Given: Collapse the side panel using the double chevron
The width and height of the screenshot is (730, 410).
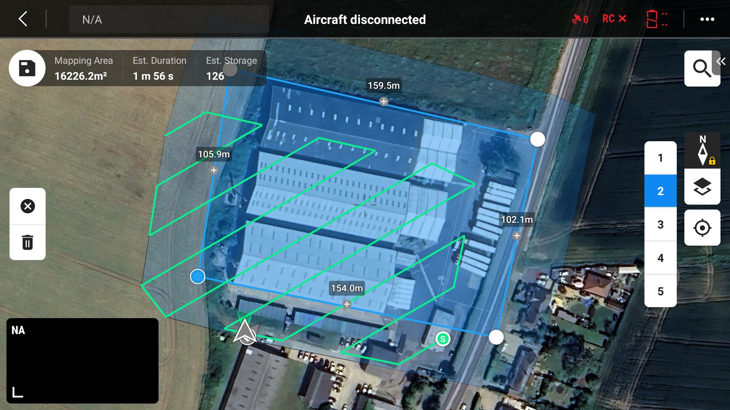Looking at the screenshot, I should tap(721, 61).
